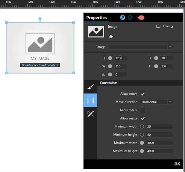Image resolution: width=185 pixels, height=172 pixels.
Task: Toggle the Minimum height radio circle
Action: (142, 135)
